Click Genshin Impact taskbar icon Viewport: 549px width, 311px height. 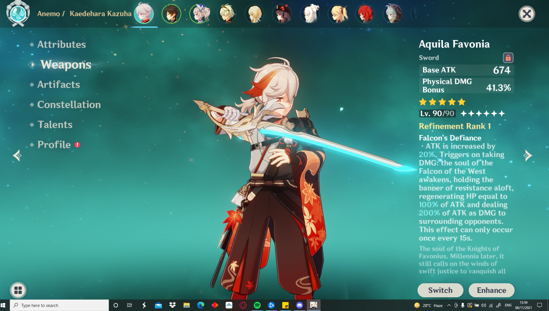coord(313,305)
